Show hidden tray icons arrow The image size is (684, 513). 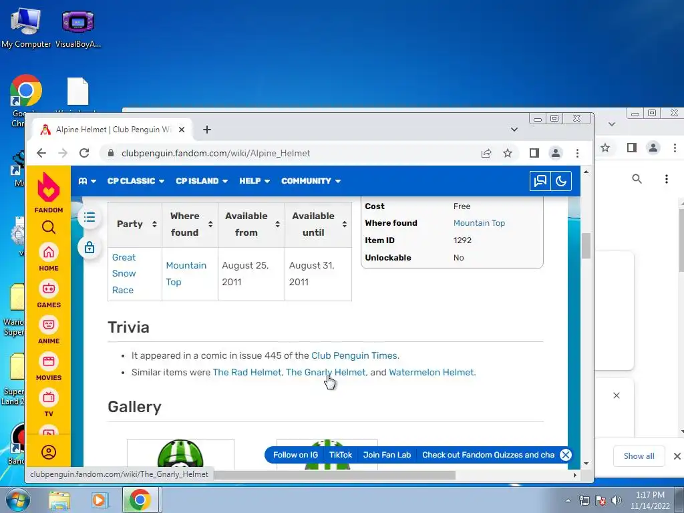tap(568, 500)
